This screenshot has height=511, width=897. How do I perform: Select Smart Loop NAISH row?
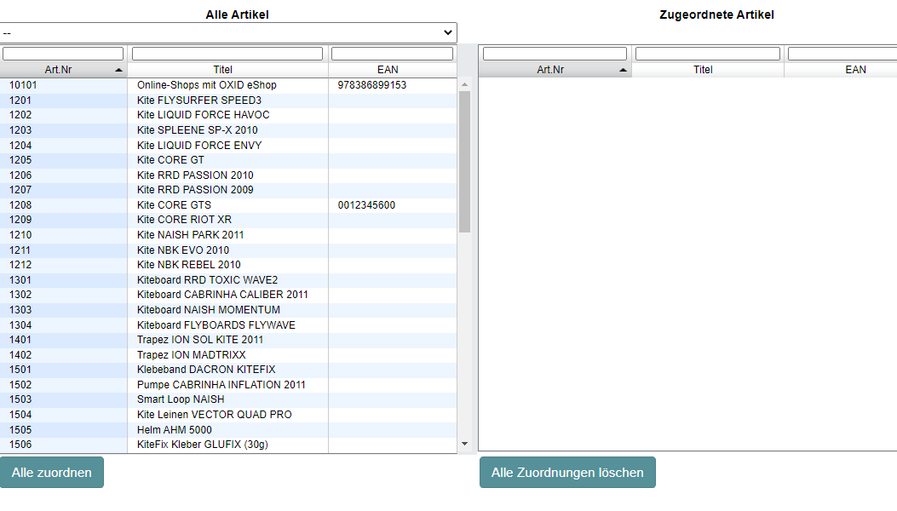click(228, 399)
